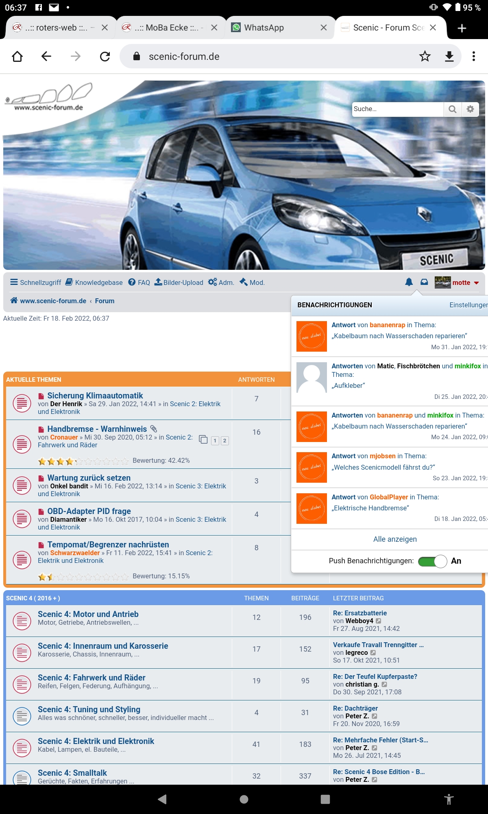Jump to page 2 of Handbremse topic

224,440
